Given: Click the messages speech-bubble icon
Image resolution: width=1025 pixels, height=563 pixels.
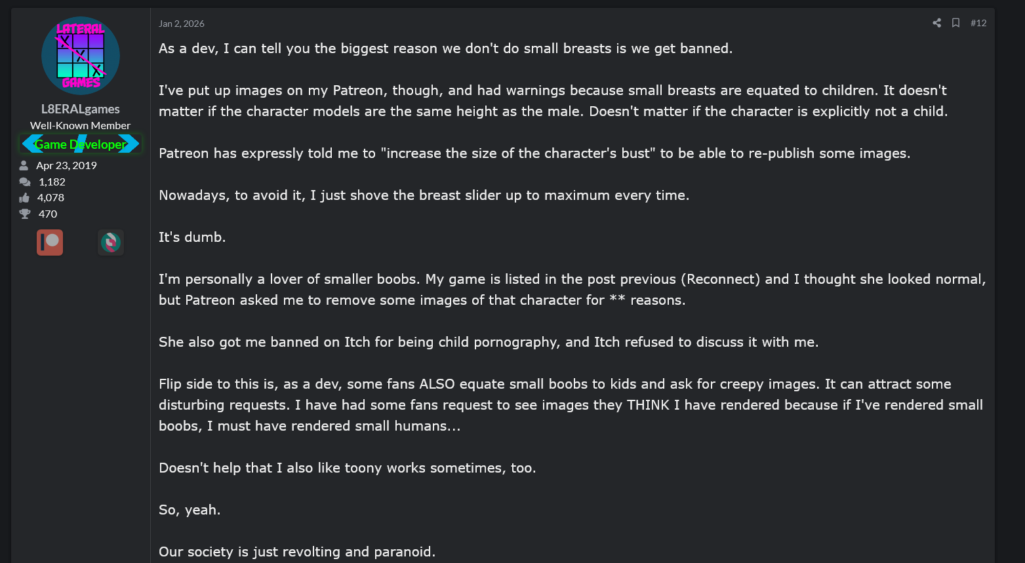Looking at the screenshot, I should (x=25, y=182).
